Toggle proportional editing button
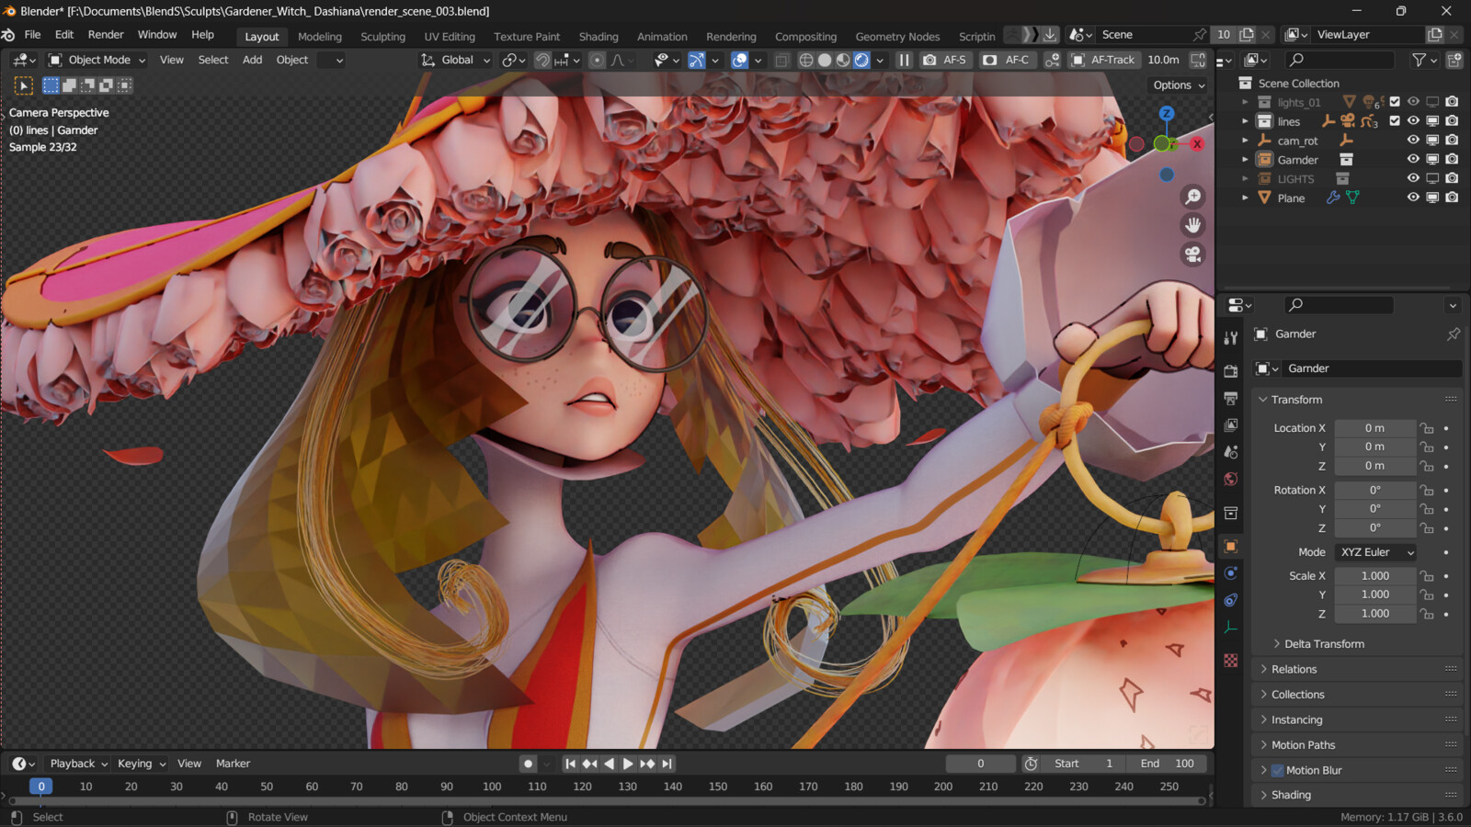1471x827 pixels. click(x=597, y=60)
